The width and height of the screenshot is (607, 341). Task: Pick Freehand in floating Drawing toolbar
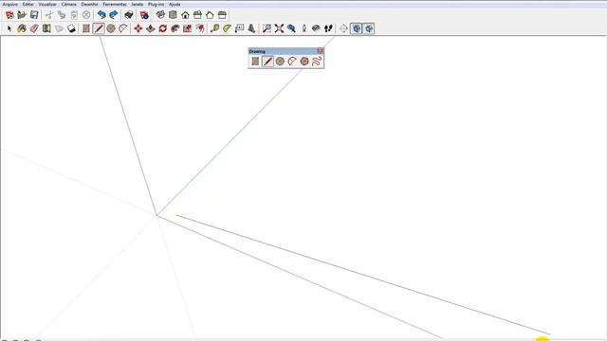(x=317, y=61)
